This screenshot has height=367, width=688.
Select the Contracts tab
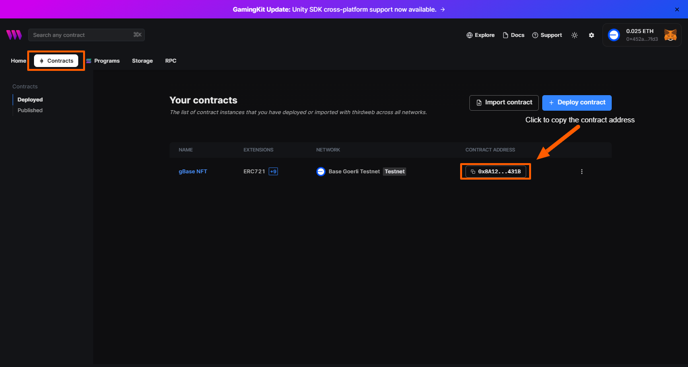pos(56,61)
